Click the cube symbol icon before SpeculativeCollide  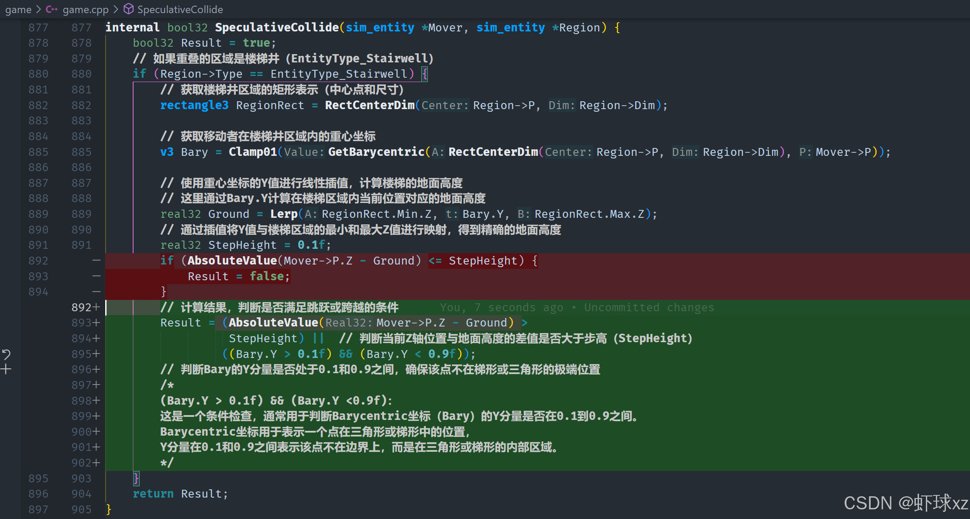128,9
